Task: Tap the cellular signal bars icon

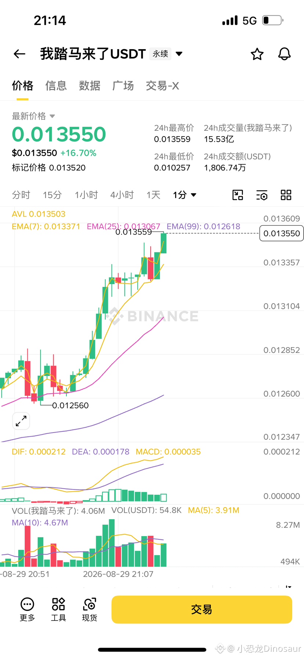Action: tap(230, 20)
